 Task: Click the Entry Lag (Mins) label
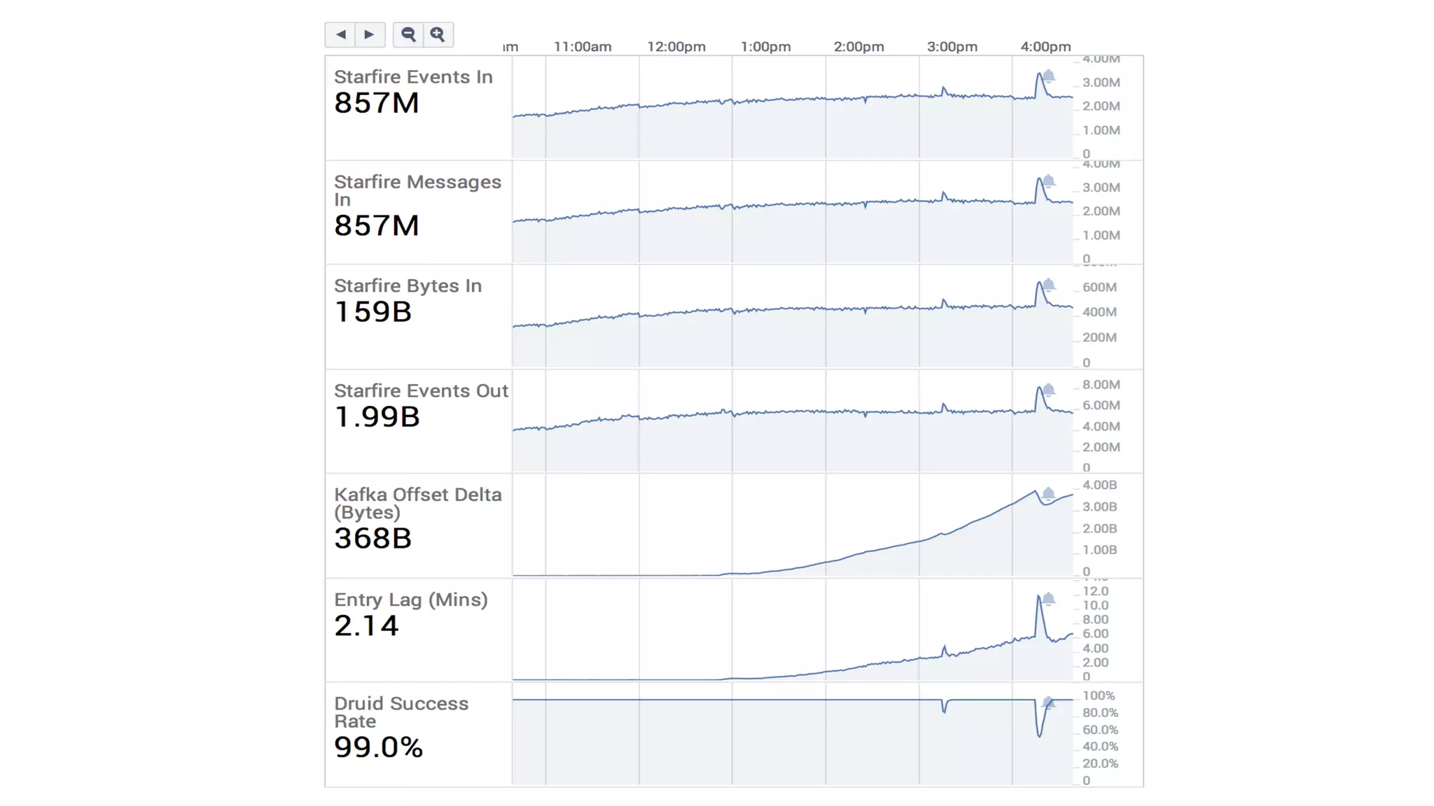click(x=410, y=600)
